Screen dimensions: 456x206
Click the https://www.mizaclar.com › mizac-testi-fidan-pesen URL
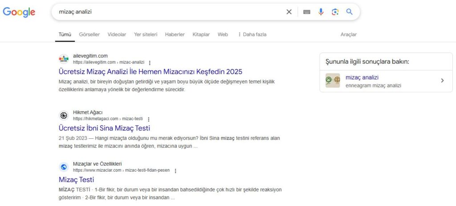[121, 170]
